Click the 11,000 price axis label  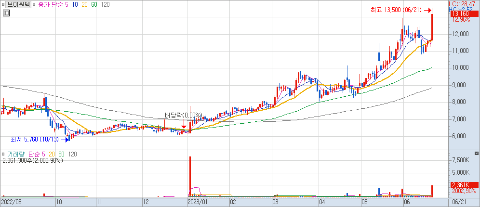[460, 51]
